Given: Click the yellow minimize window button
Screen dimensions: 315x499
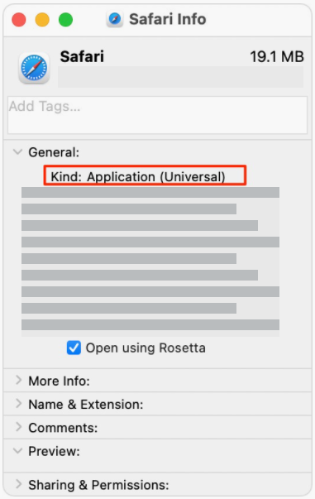Looking at the screenshot, I should (42, 20).
